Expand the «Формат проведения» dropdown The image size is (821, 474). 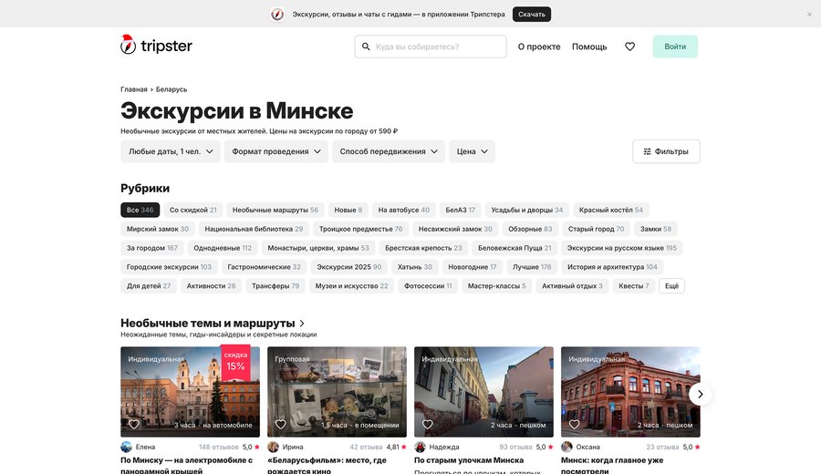point(275,151)
